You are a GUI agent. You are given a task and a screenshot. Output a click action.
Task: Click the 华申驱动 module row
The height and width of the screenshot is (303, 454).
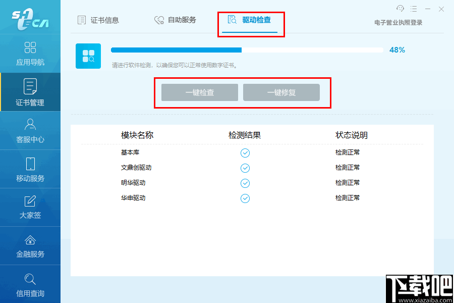tap(252, 198)
